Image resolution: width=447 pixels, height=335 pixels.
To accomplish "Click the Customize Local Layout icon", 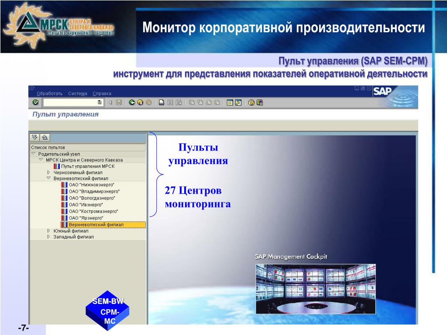I will pos(260,103).
